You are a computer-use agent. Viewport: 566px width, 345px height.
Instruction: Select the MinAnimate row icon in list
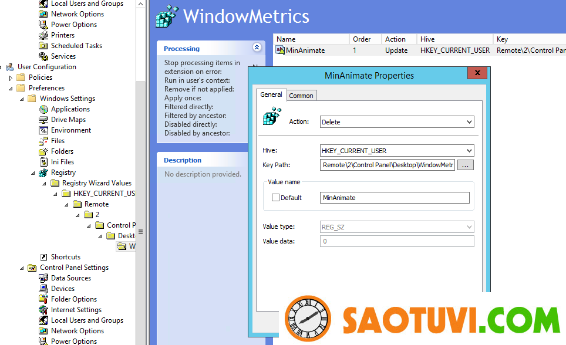coord(279,50)
